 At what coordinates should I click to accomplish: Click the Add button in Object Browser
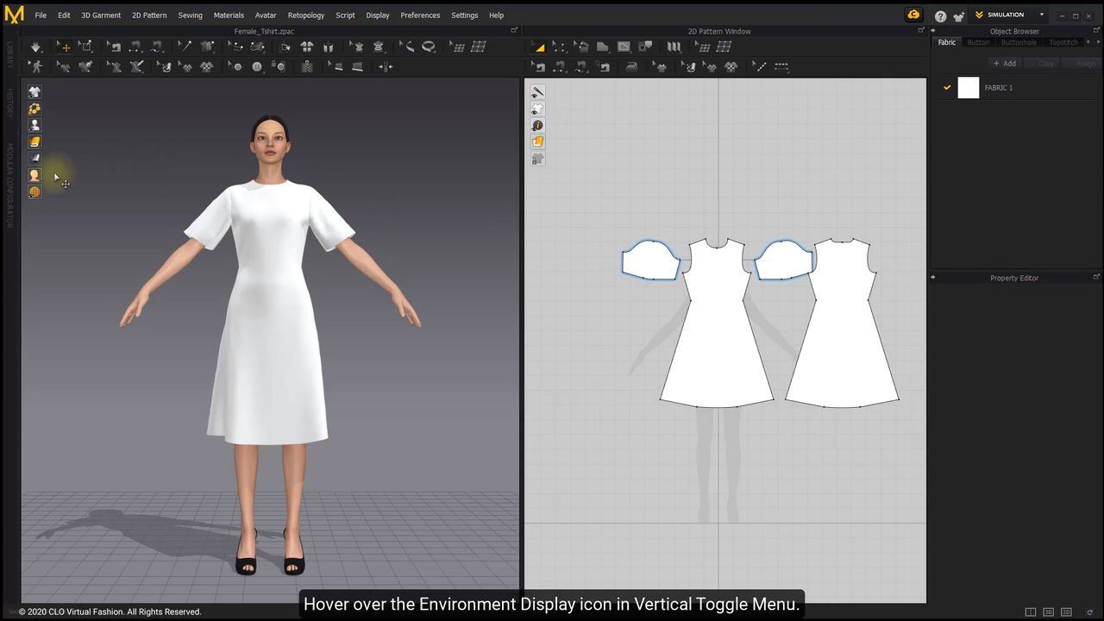click(1004, 63)
